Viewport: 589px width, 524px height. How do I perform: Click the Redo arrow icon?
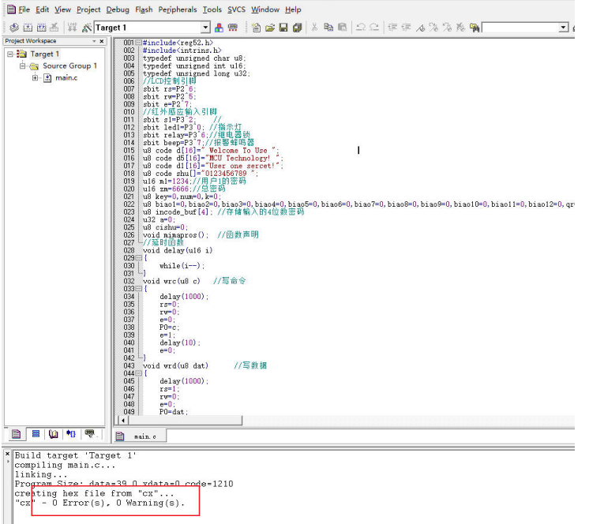pos(374,28)
